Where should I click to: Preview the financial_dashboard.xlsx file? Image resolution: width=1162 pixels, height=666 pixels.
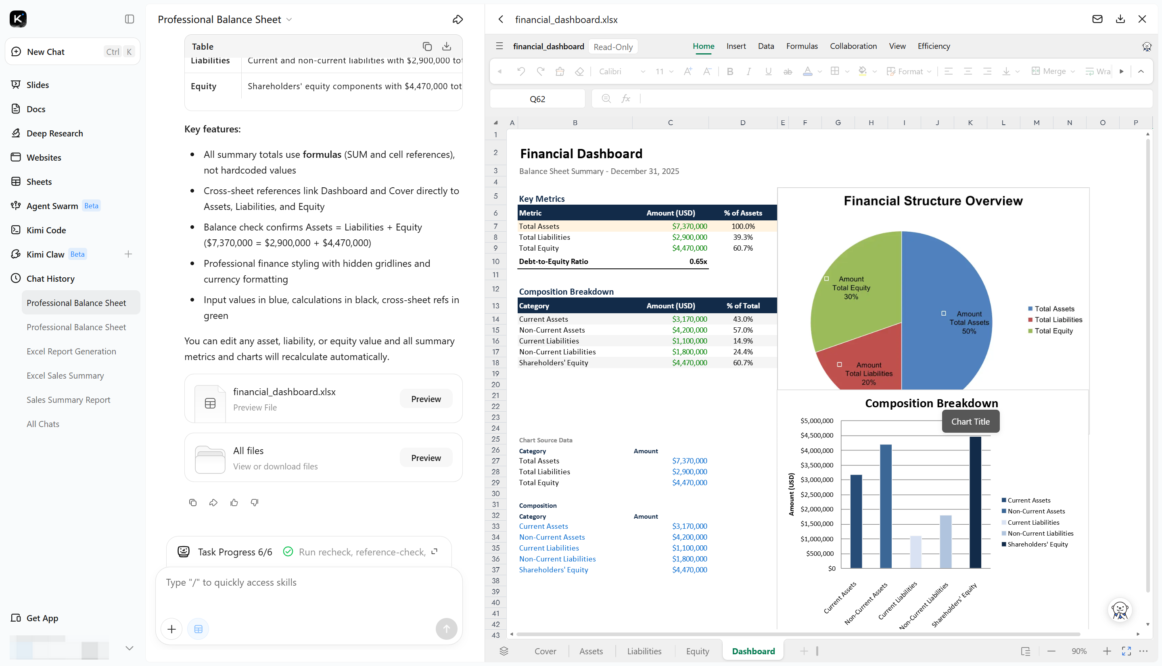tap(426, 399)
